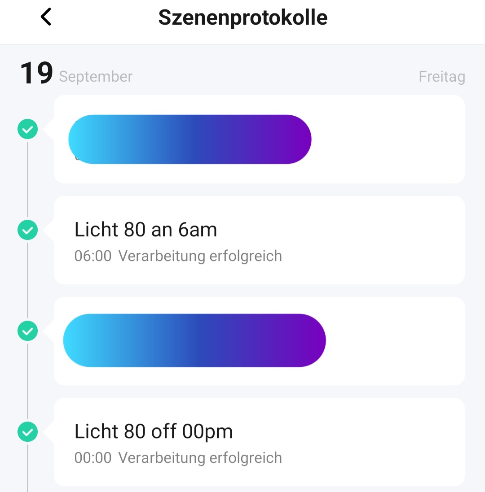Image resolution: width=485 pixels, height=492 pixels.
Task: Click the success status under Licht 80 an 6am
Action: point(200,256)
